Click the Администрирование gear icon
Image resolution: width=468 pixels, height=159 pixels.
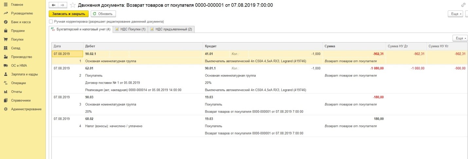click(6, 109)
